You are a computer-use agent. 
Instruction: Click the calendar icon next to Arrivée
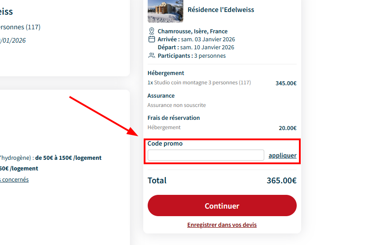pyautogui.click(x=152, y=39)
